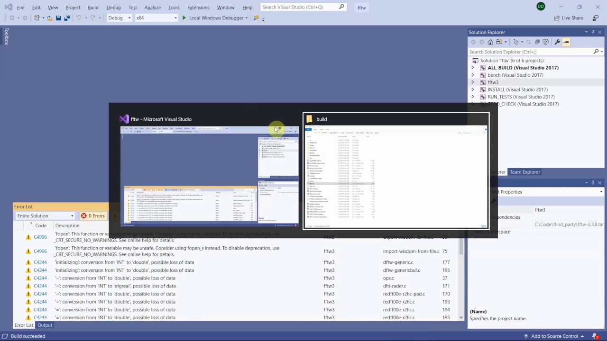Click the Live Share icon button
The width and height of the screenshot is (607, 341).
coord(568,18)
